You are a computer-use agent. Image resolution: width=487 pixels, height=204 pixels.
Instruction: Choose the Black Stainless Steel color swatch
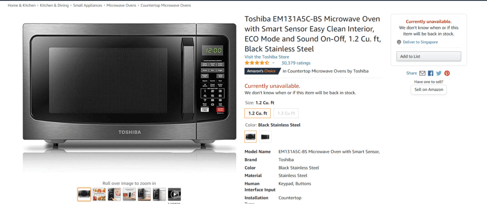click(x=251, y=136)
